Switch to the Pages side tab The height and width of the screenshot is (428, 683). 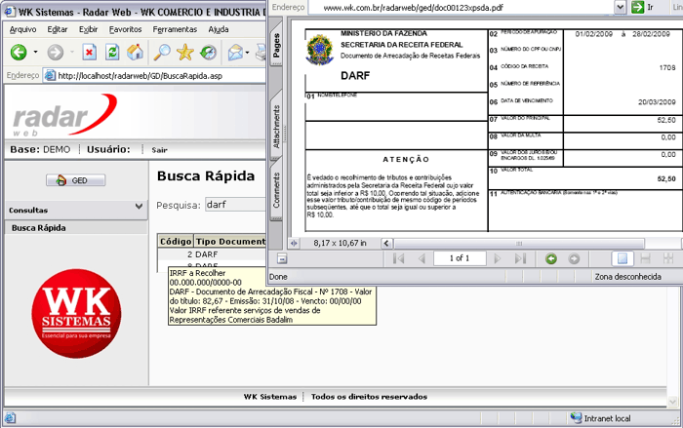pos(277,48)
